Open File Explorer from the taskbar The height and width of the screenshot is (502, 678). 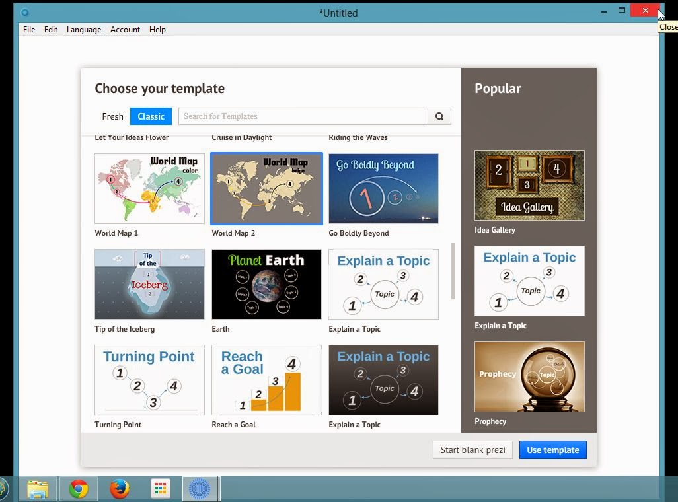click(38, 489)
